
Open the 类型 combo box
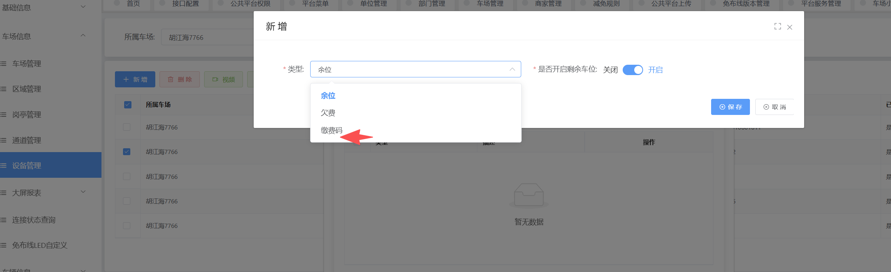(416, 69)
